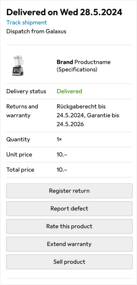
Task: Click the Total price row label
Action: pyautogui.click(x=20, y=170)
